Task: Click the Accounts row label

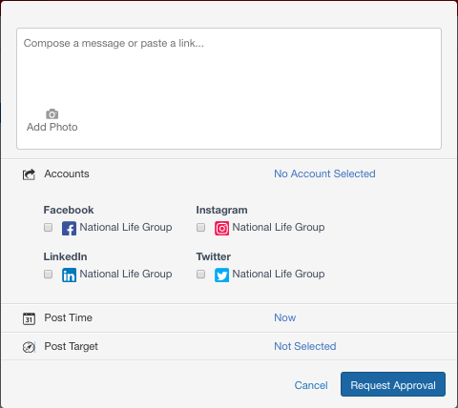Action: (67, 173)
